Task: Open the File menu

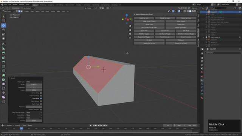Action: [x=6, y=5]
